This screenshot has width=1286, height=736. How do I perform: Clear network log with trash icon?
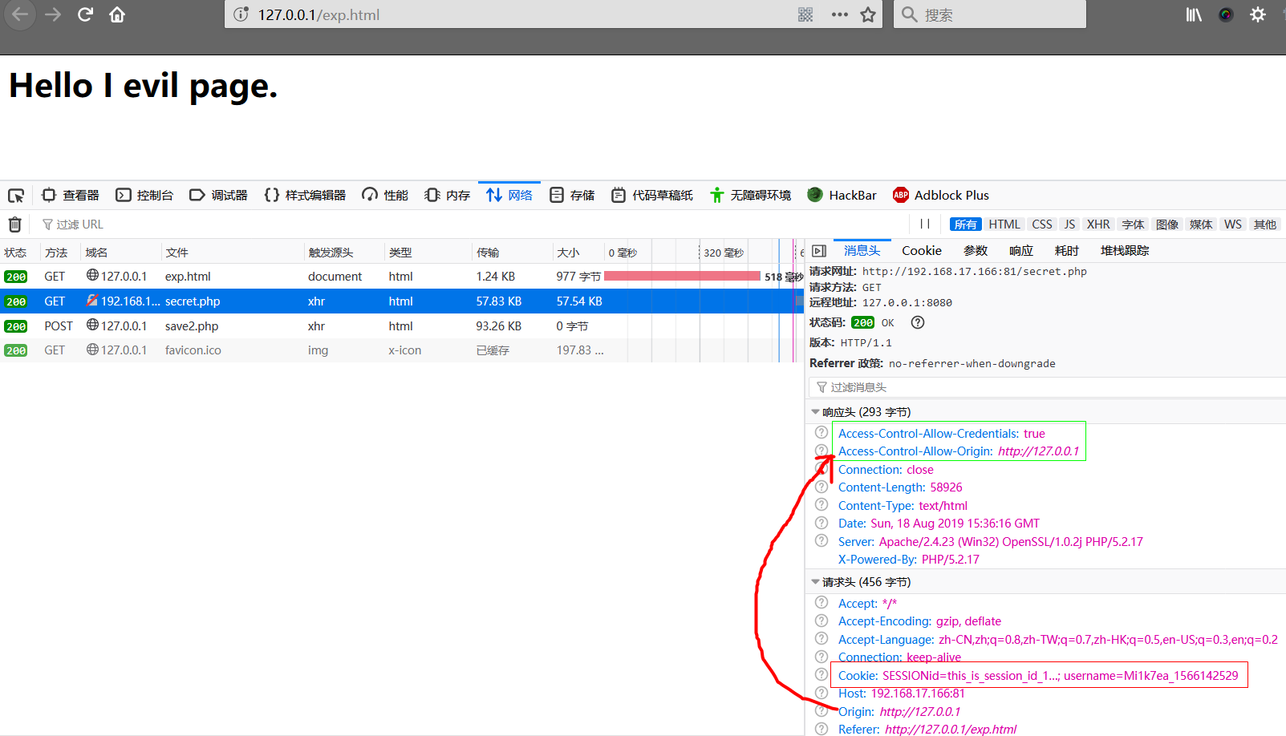pos(14,224)
